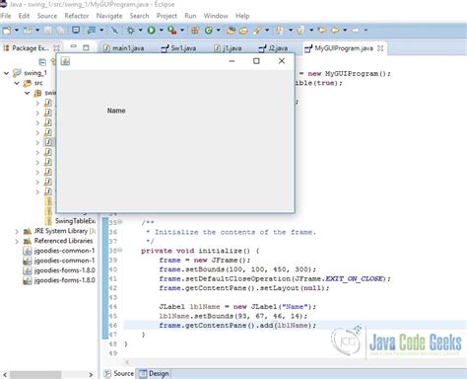Click the monitor console icon in toolbar
The image size is (467, 379).
point(76,31)
